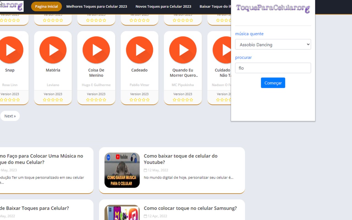This screenshot has width=352, height=220.
Task: Open article Como colocar toque no celular Samsung?
Action: [190, 208]
